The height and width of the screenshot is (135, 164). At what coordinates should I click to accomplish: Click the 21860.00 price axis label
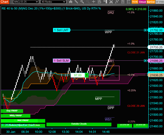pyautogui.click(x=156, y=11)
